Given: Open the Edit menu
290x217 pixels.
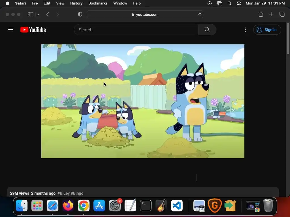Looking at the screenshot, I should 47,3.
